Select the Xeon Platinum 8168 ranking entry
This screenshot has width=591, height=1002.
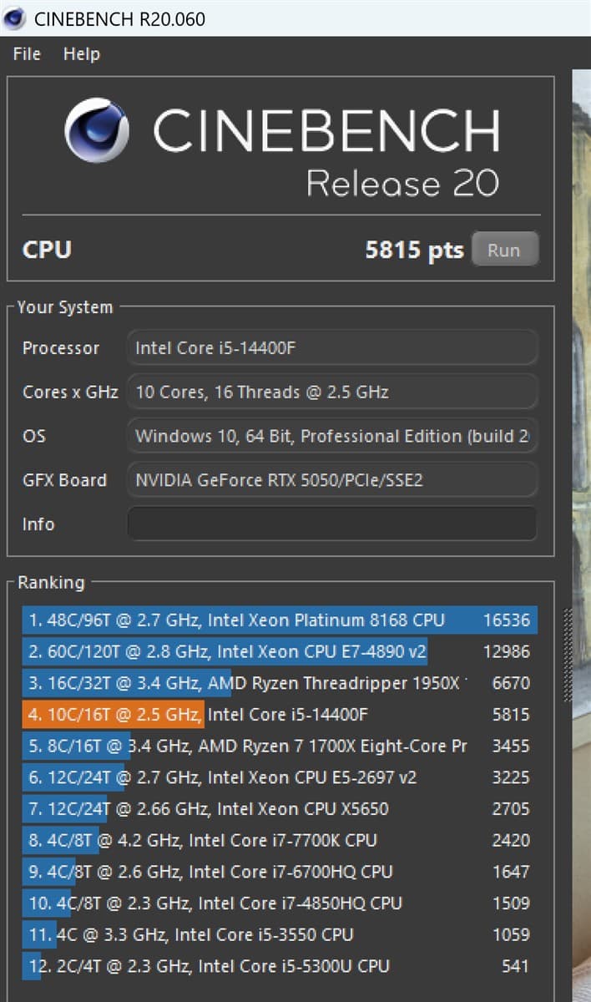[x=279, y=620]
